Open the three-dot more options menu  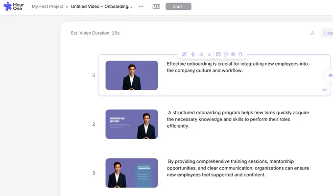[x=141, y=6]
